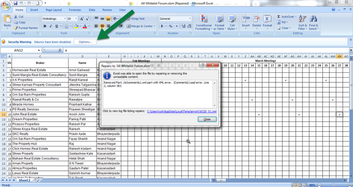
Task: Expand the Fill dropdown in Editing
Action: tap(287, 22)
